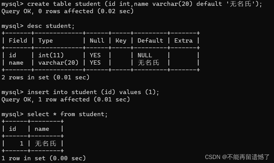274x163 pixels.
Task: Click the 无名氏 default value in desc table
Action: coord(149,63)
